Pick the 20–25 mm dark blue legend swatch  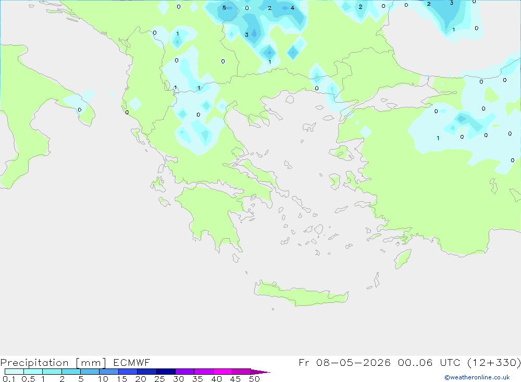(x=147, y=372)
